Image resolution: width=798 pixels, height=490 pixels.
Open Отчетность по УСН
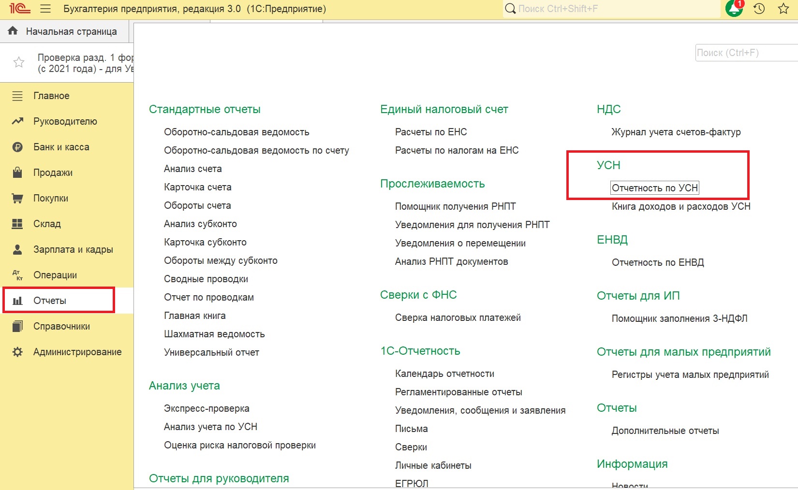655,188
